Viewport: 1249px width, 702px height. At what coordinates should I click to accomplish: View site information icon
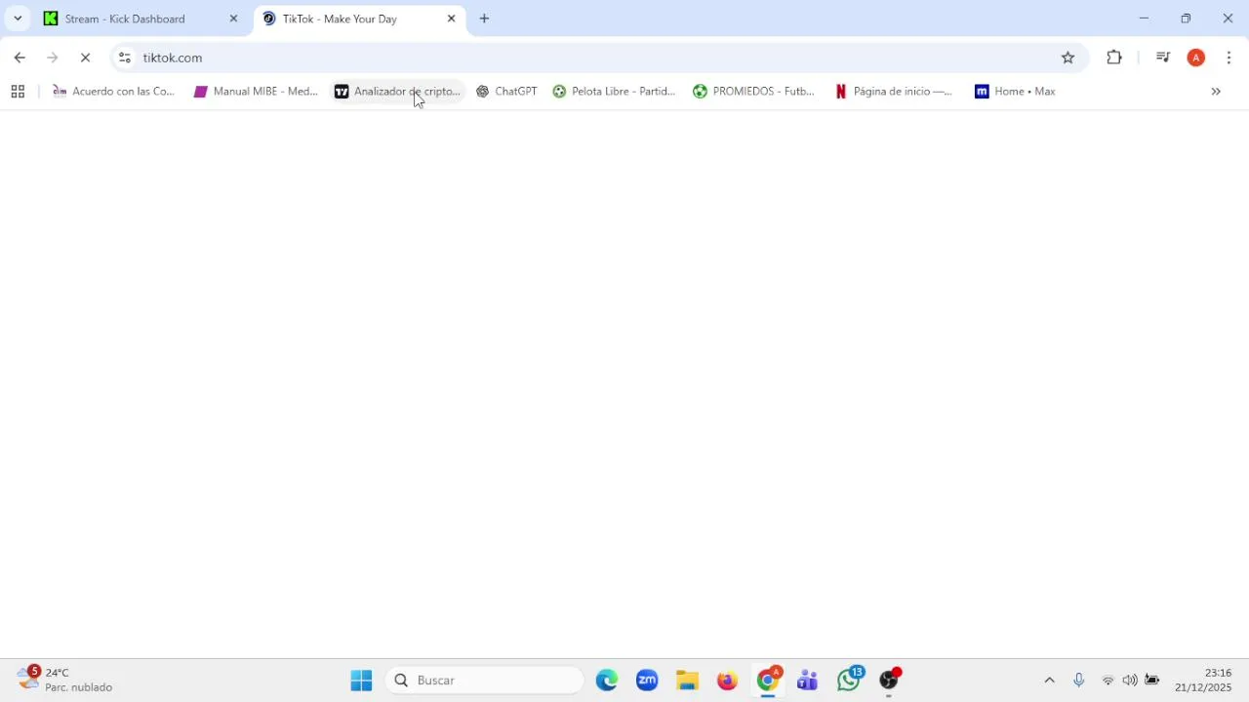coord(124,58)
